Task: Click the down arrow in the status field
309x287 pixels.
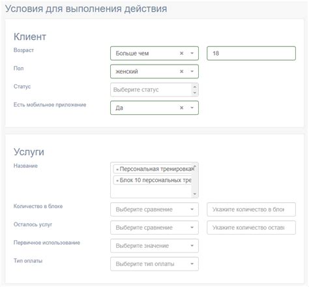Action: click(195, 93)
